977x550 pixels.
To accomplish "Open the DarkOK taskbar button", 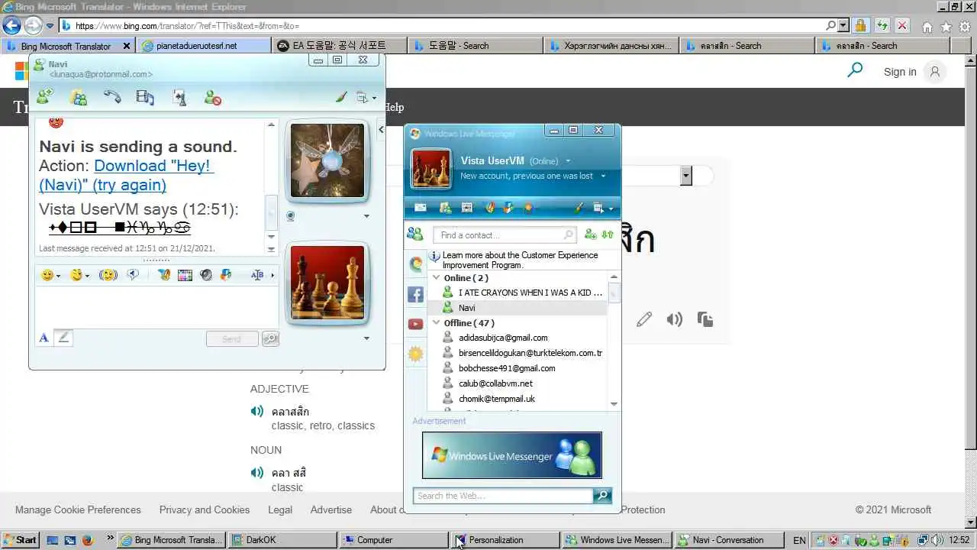I will click(282, 539).
